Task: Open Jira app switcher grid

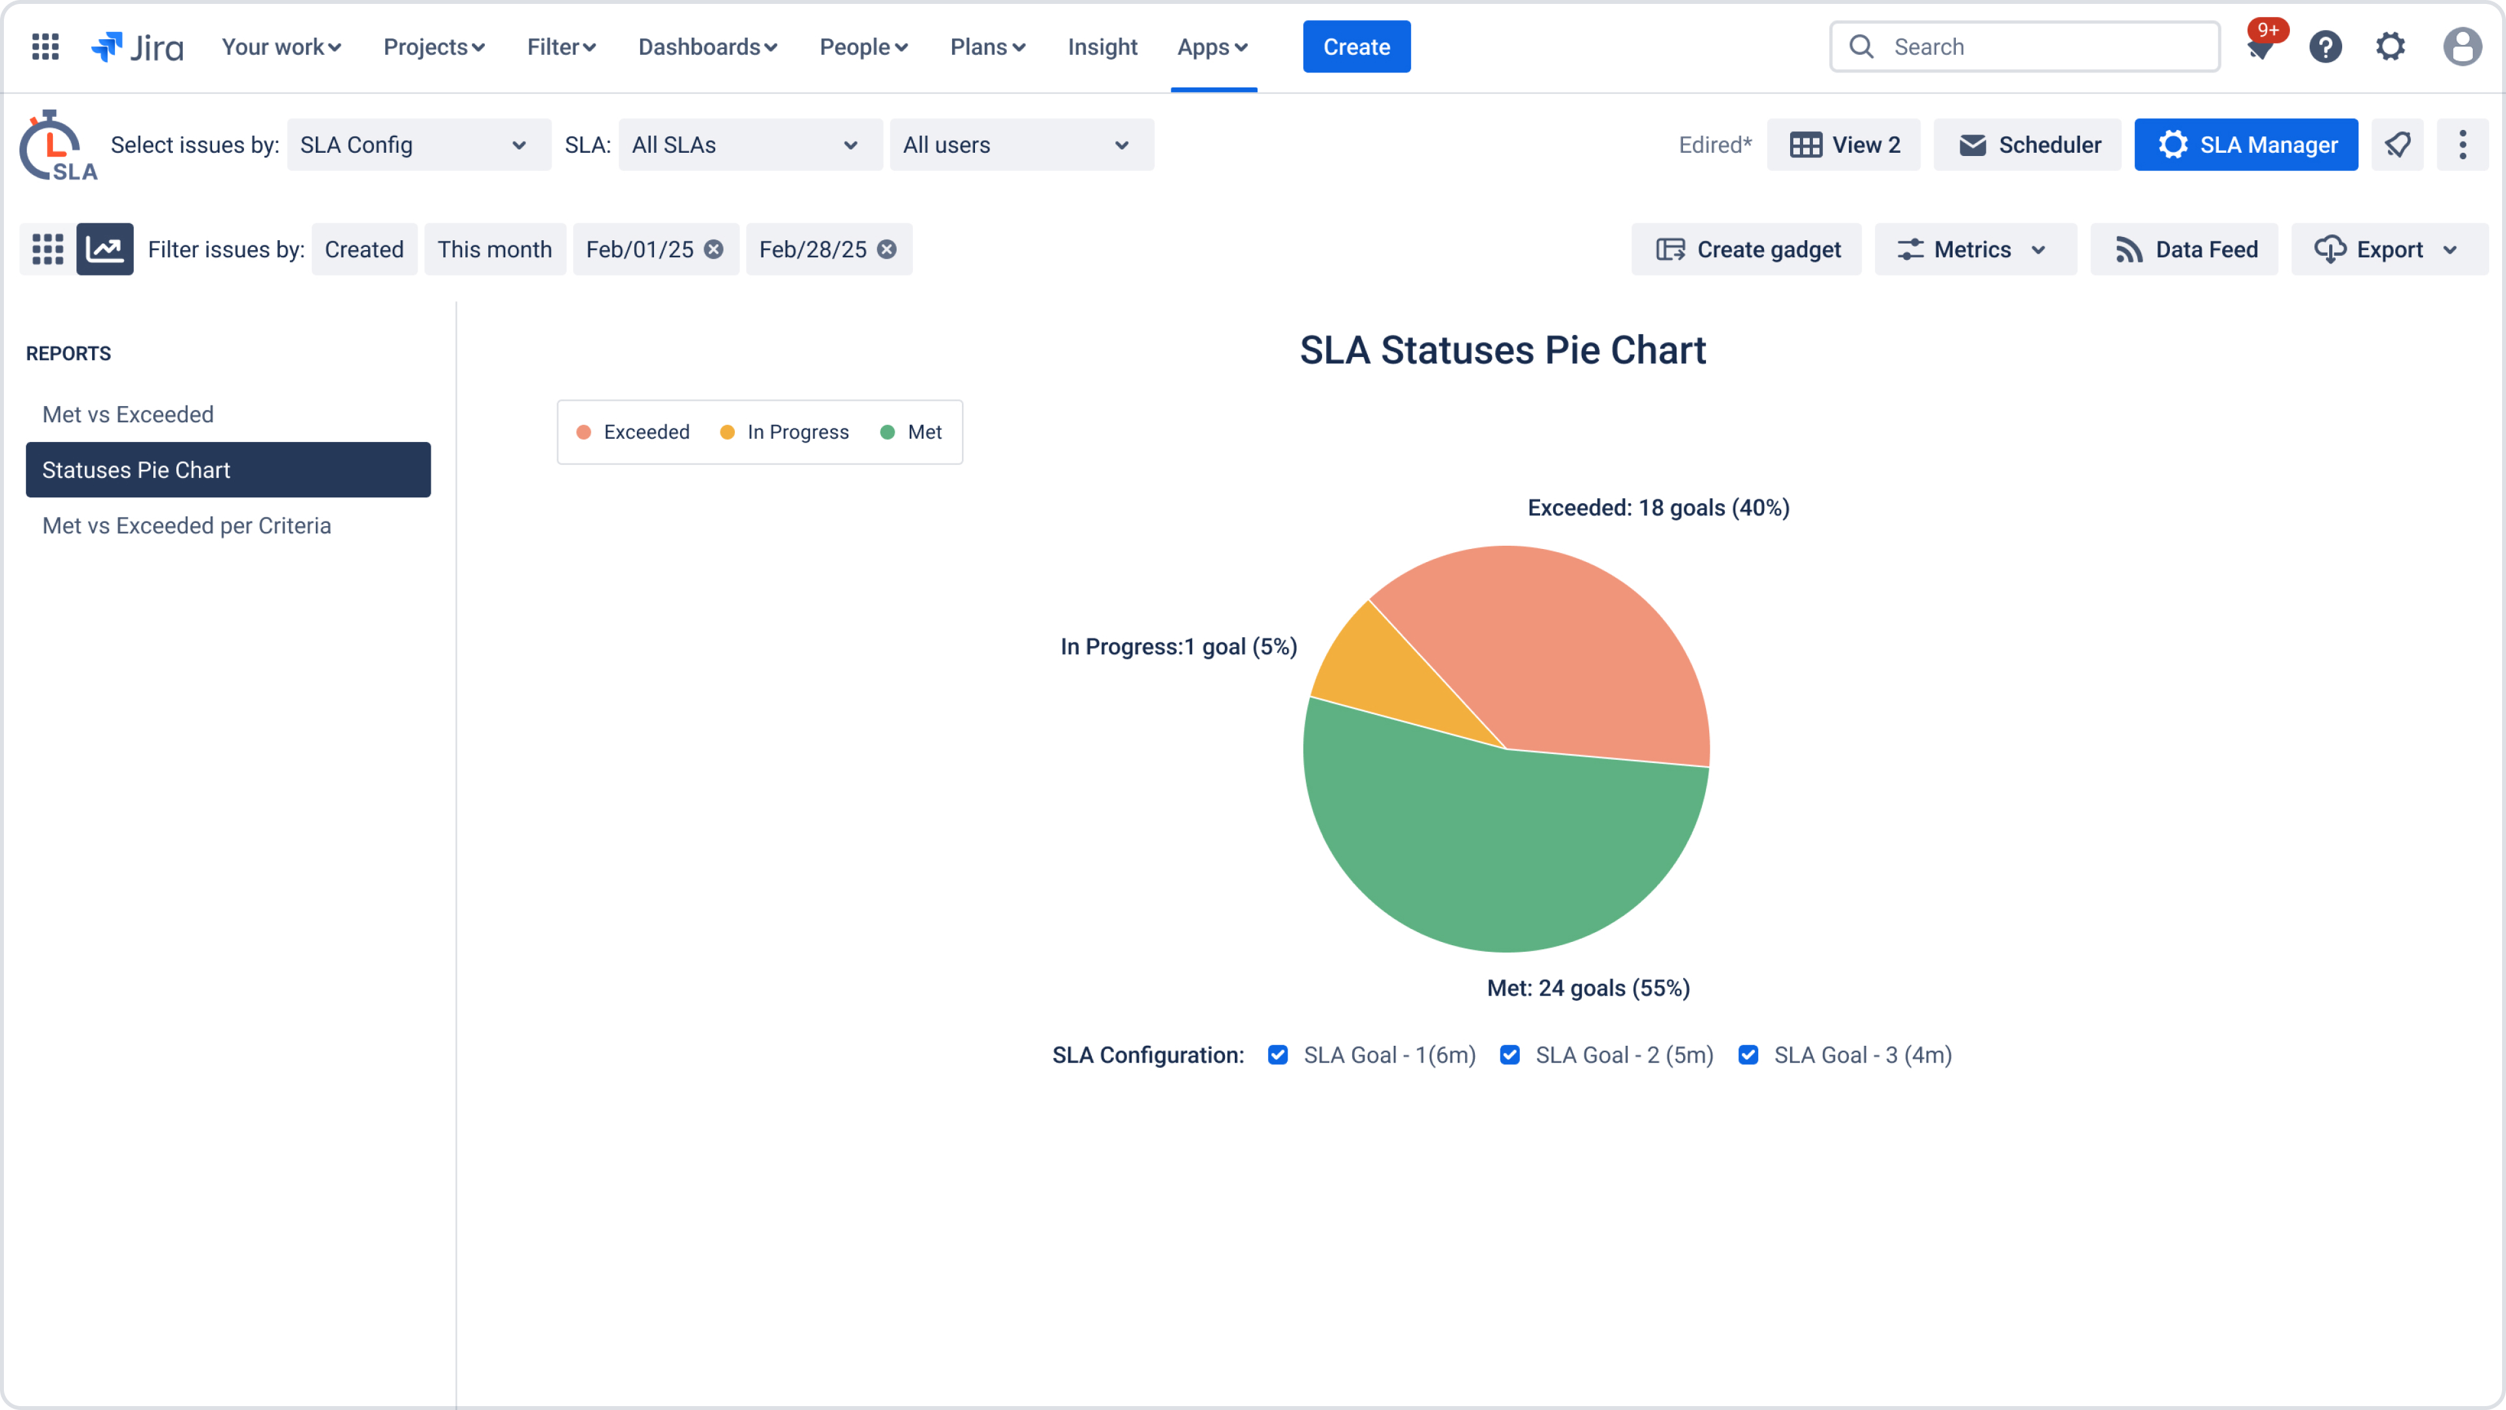Action: coord(45,46)
